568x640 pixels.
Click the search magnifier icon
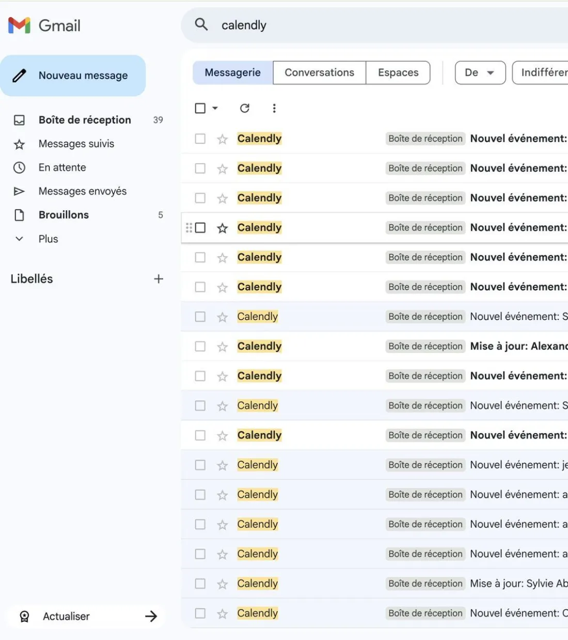point(201,24)
